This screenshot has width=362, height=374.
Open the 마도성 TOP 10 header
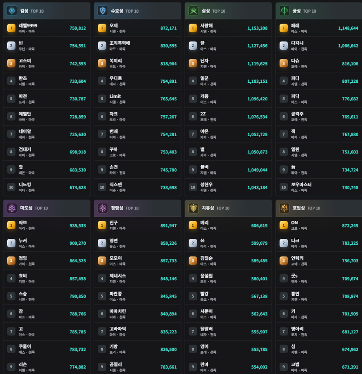tap(47, 208)
